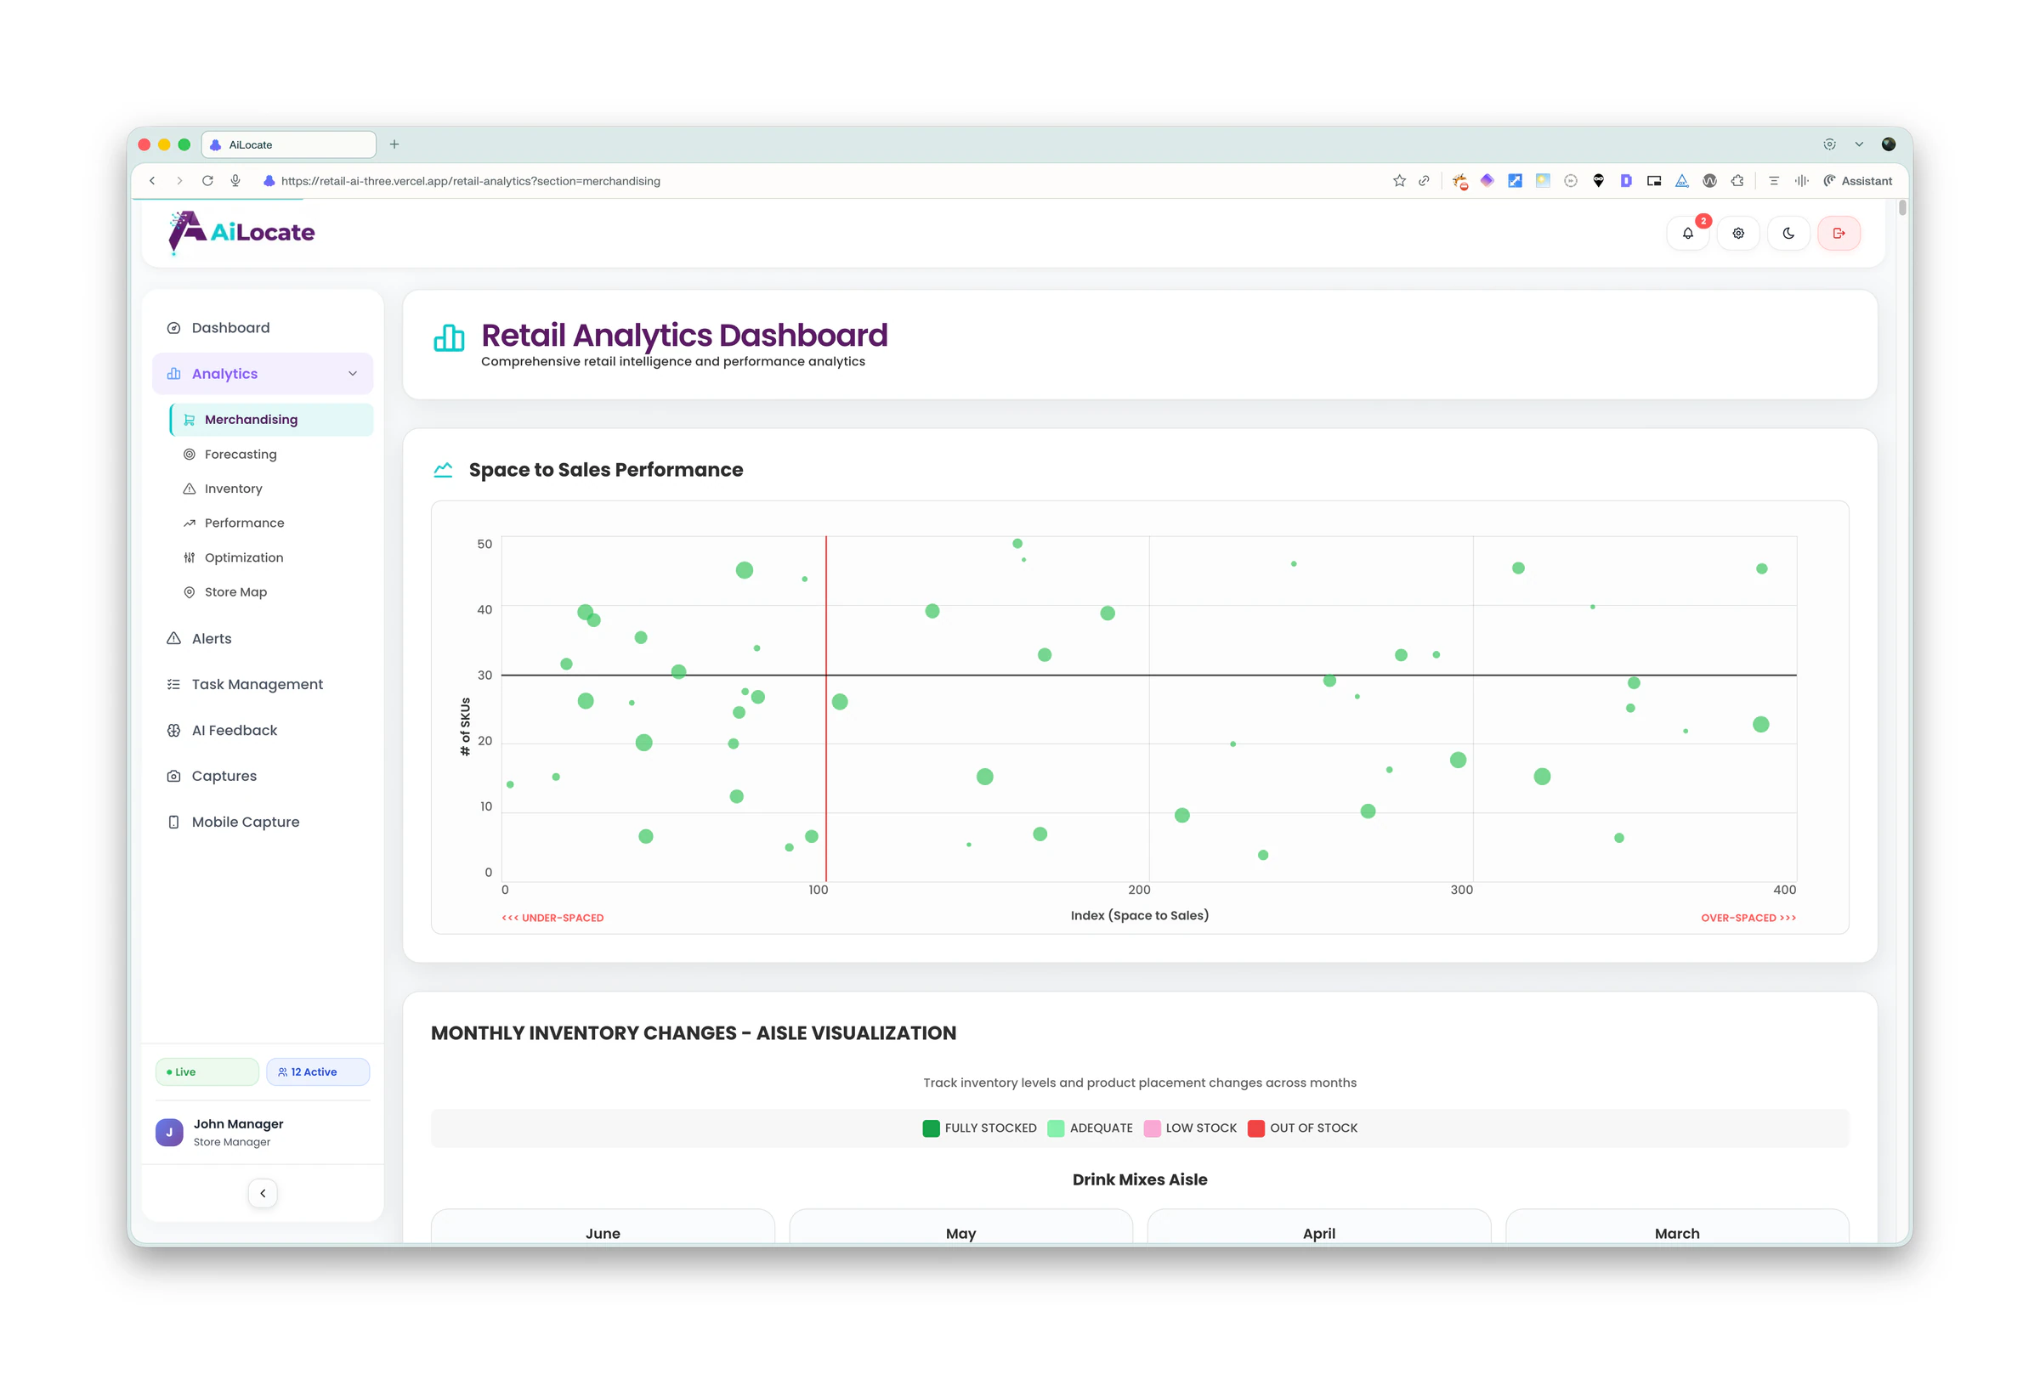Select the Mobile Capture phone icon

coord(173,822)
